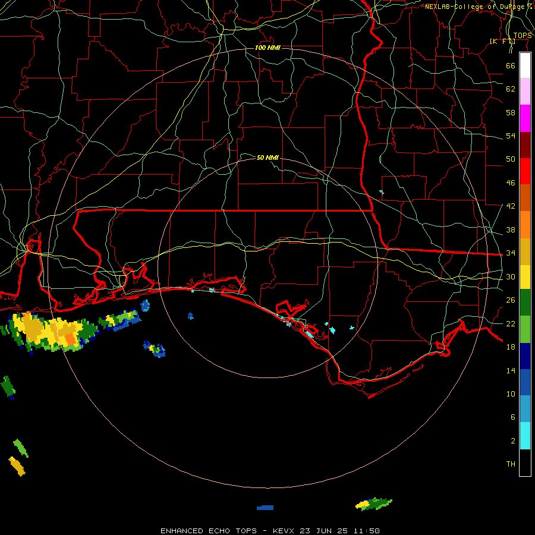This screenshot has width=535, height=535.
Task: Pick the bright red legend swatch
Action: click(x=525, y=171)
